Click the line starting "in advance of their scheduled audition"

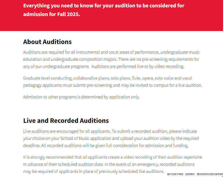[109, 165]
